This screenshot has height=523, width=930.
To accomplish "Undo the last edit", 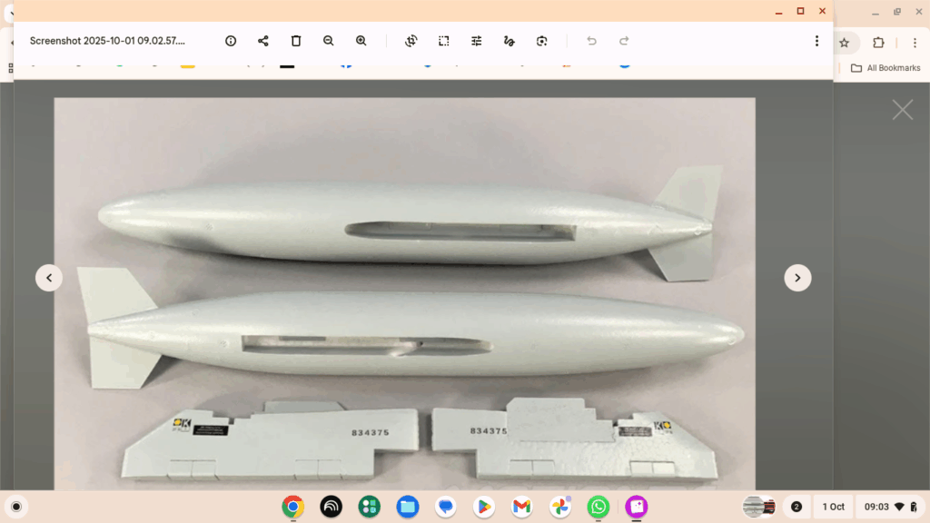I will [x=591, y=41].
